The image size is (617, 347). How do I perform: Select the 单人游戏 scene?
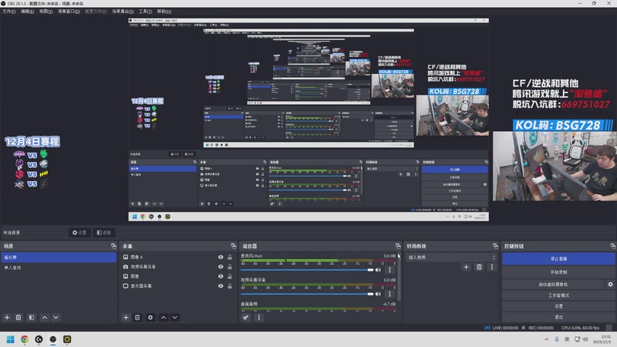(59, 268)
